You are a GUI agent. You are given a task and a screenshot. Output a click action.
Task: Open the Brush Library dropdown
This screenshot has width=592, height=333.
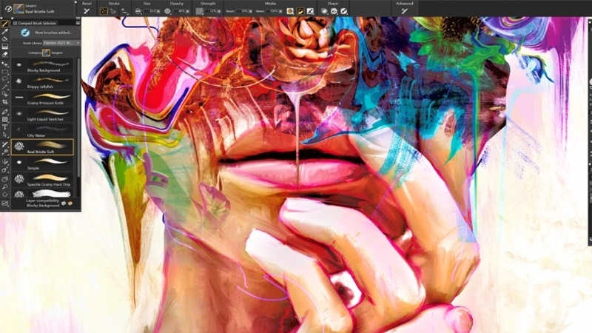(61, 43)
